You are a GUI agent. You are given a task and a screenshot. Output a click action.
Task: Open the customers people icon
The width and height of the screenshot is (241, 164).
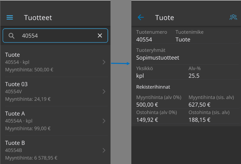[233, 17]
